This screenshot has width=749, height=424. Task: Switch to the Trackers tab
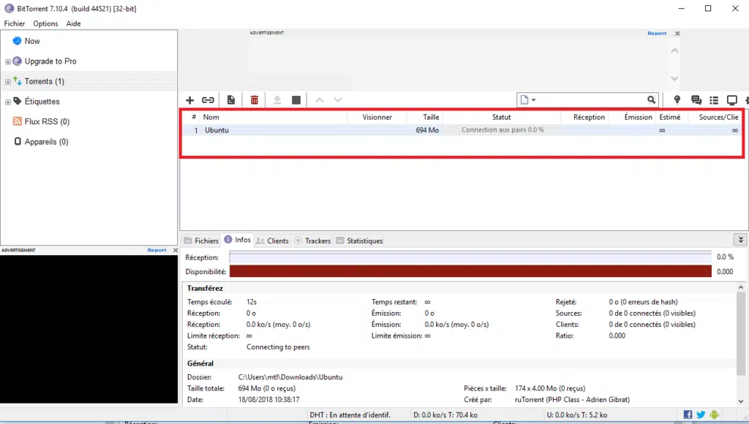[x=312, y=241]
